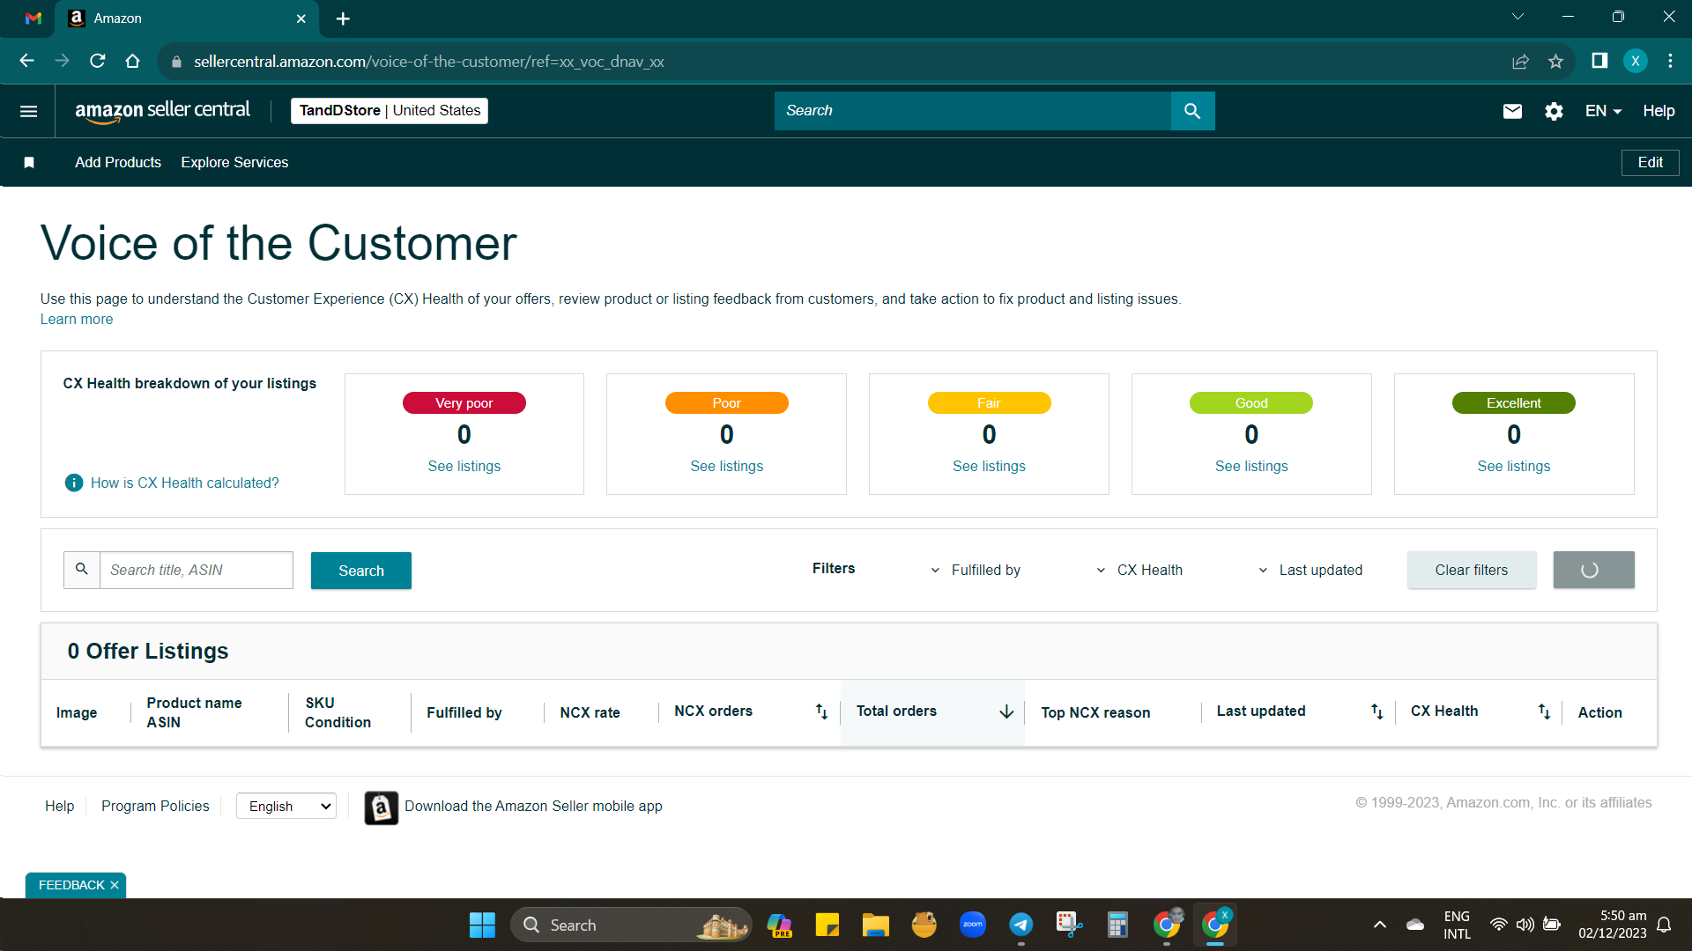Open the settings gear icon

1554,111
